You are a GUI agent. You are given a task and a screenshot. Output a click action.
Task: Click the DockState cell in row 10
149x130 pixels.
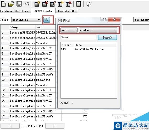pos(45,80)
